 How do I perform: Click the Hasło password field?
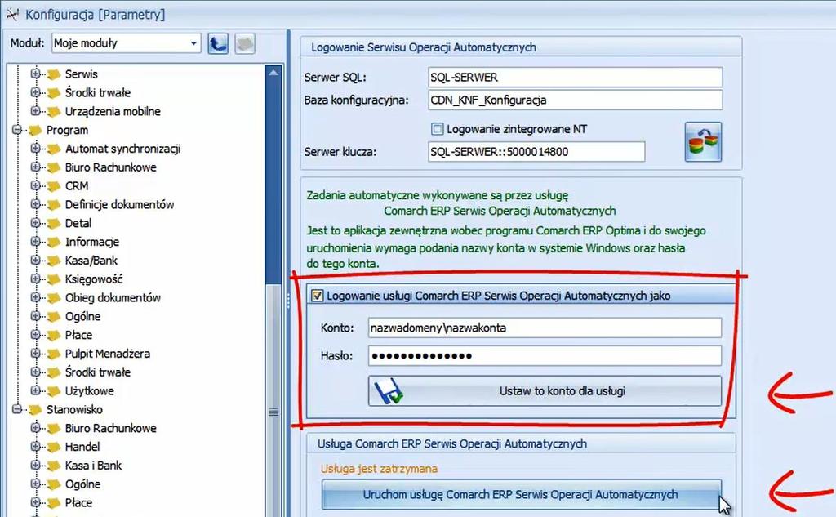(545, 356)
